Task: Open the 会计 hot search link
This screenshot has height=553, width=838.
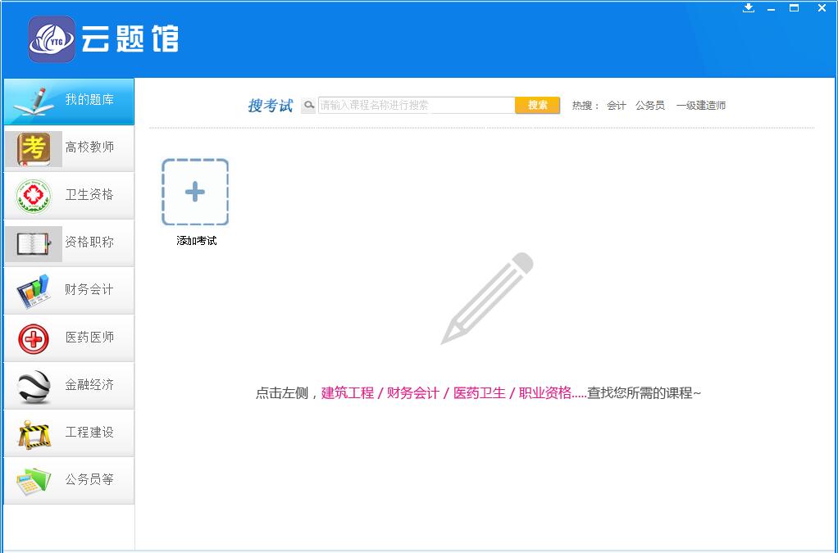Action: 616,105
